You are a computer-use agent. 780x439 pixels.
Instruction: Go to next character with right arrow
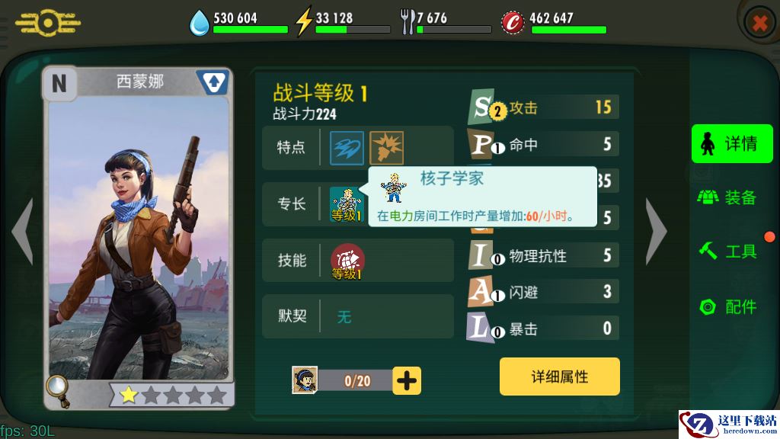656,232
